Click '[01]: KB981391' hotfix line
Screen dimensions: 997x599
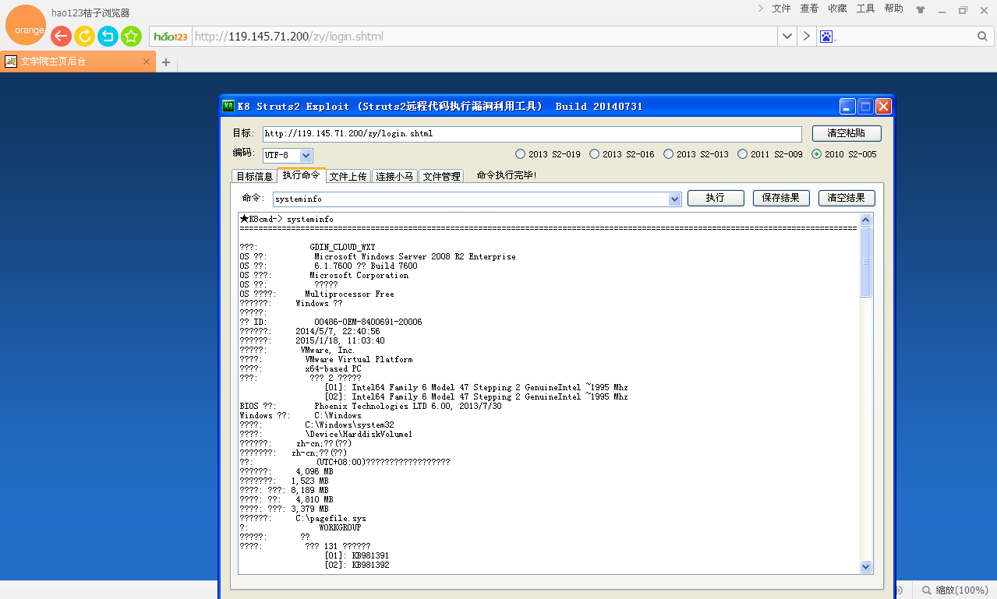(x=356, y=556)
